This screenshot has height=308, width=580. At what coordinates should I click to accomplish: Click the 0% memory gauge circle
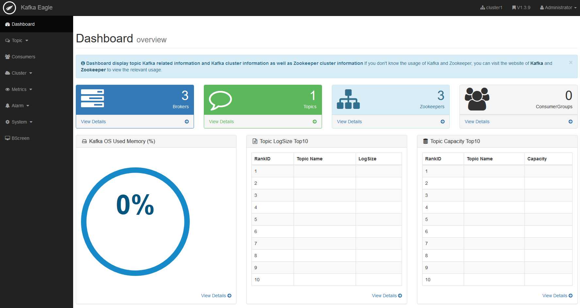point(135,222)
